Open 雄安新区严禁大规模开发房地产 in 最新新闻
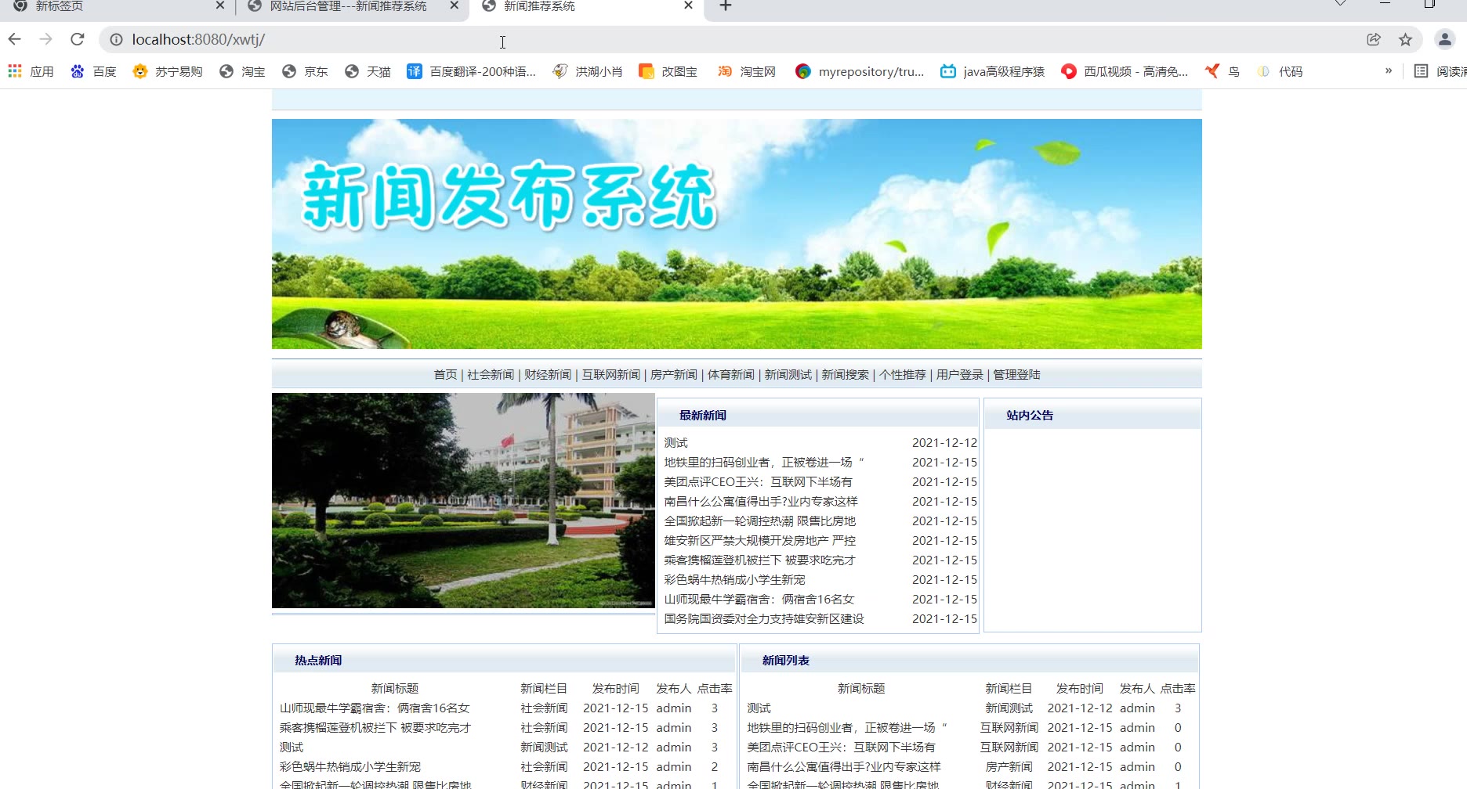Viewport: 1467px width, 789px height. [x=760, y=541]
